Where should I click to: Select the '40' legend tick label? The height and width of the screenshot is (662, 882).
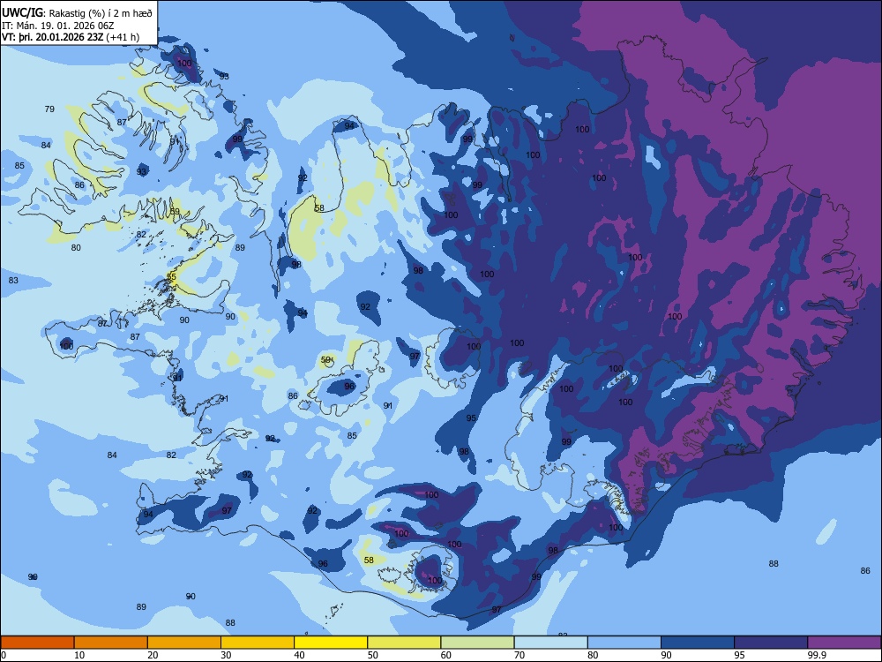pos(299,655)
